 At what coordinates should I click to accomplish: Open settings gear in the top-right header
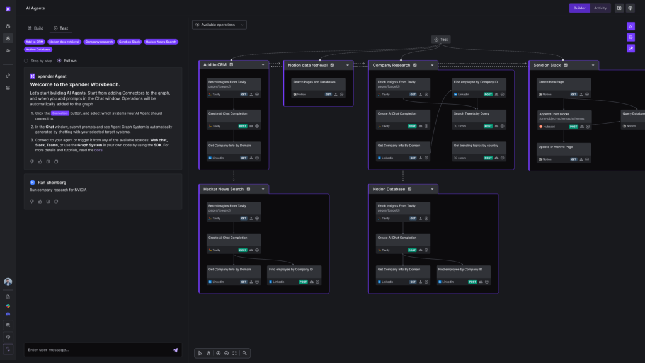[x=630, y=8]
